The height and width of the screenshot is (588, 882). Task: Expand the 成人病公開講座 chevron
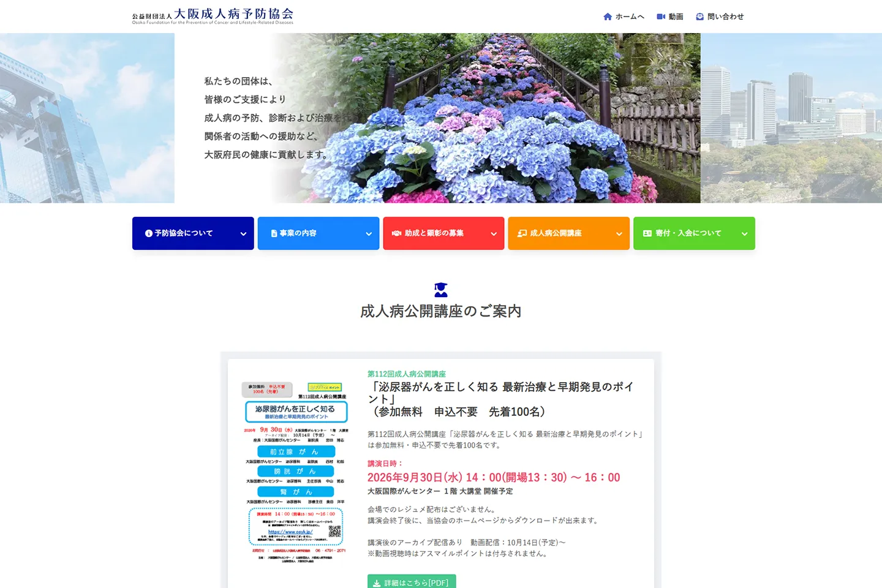coord(619,234)
